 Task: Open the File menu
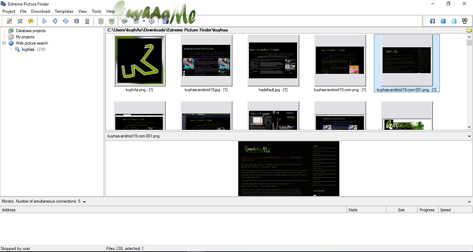click(x=23, y=11)
